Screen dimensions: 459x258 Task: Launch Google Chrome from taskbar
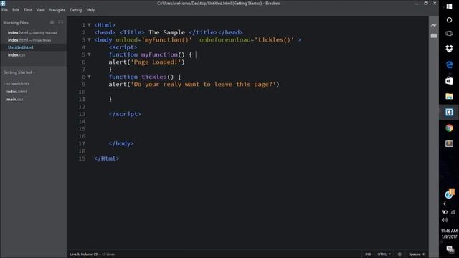(x=449, y=128)
